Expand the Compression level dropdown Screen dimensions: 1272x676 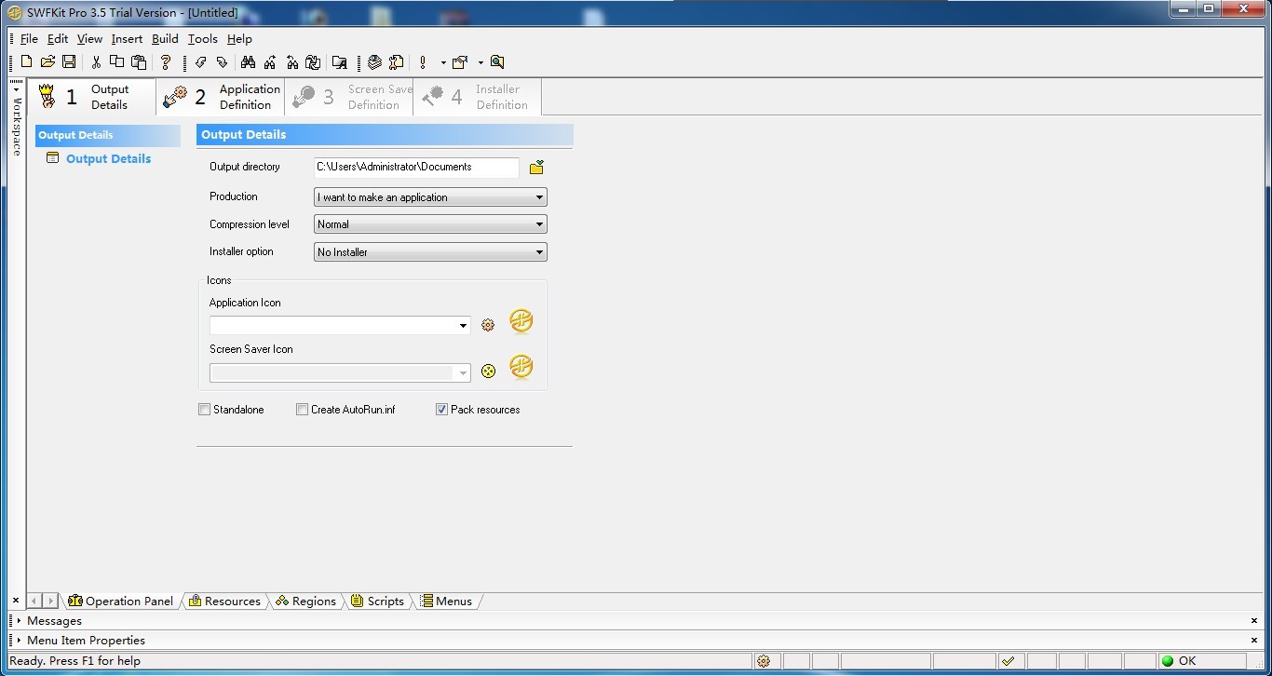[430, 224]
